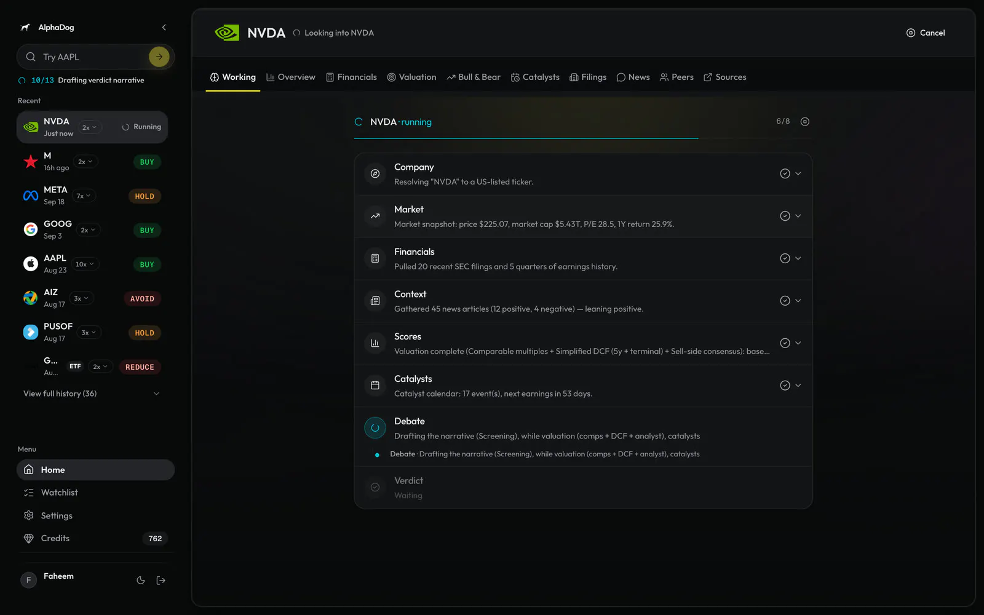The width and height of the screenshot is (984, 615).
Task: Click the Financials document step icon
Action: (x=375, y=259)
